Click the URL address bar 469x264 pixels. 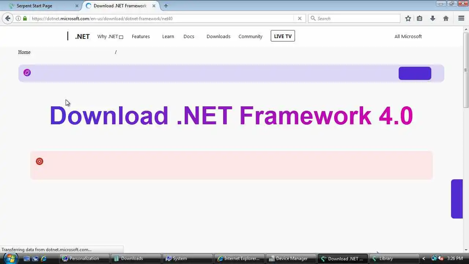[162, 18]
